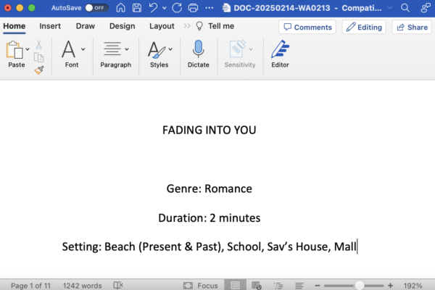This screenshot has width=435, height=290.
Task: Click the Save floppy disk icon
Action: (137, 8)
